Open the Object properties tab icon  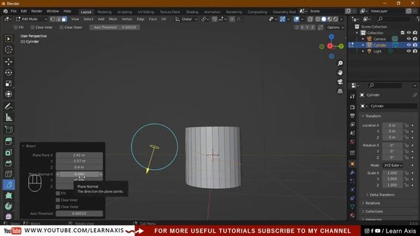click(352, 163)
